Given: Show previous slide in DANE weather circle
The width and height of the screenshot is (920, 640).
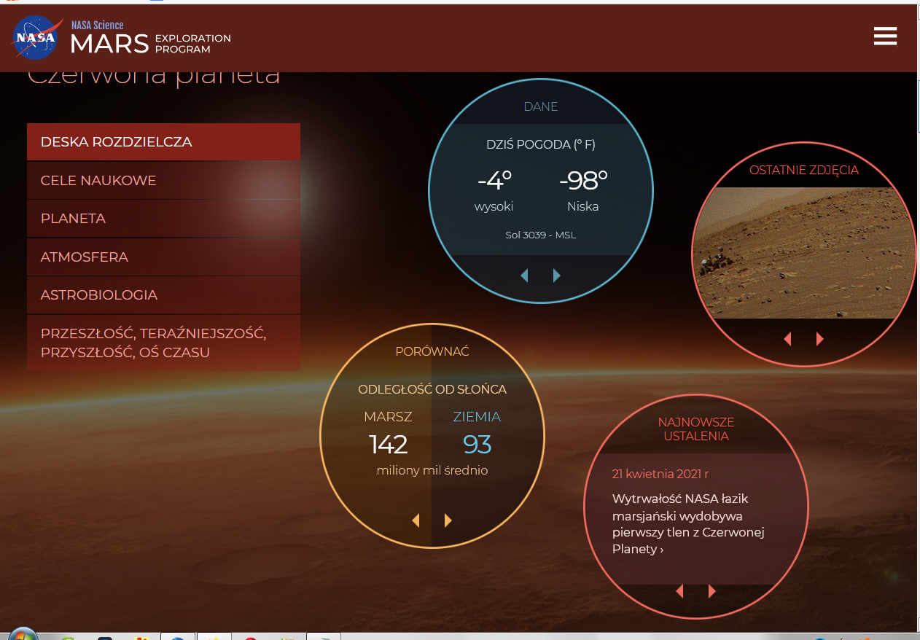Looking at the screenshot, I should pos(524,275).
